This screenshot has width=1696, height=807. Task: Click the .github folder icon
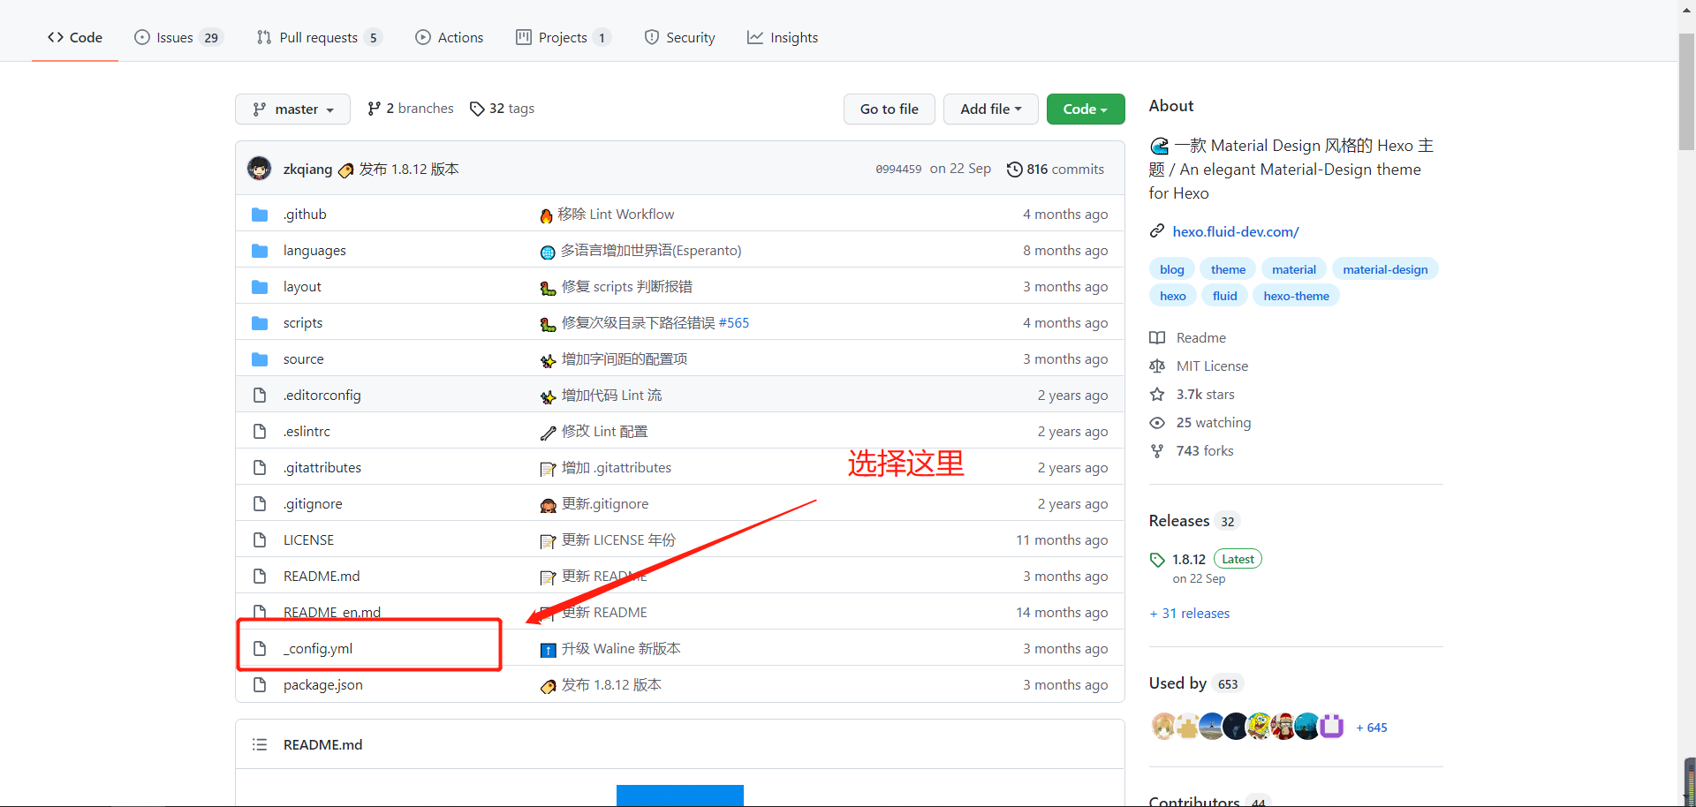(x=260, y=215)
